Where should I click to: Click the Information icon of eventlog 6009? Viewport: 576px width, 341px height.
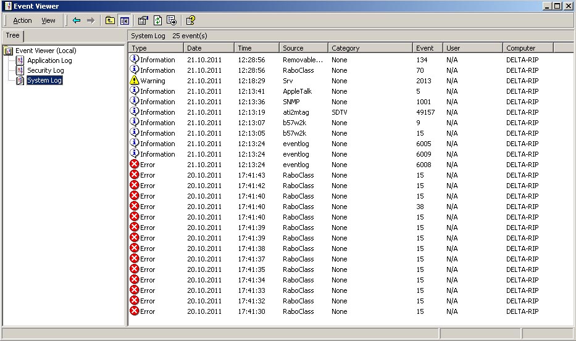(x=135, y=154)
